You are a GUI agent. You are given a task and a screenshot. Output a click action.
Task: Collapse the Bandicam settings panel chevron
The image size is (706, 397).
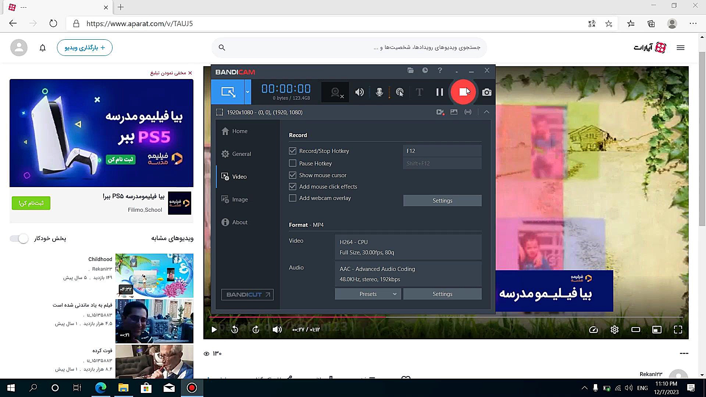(486, 112)
